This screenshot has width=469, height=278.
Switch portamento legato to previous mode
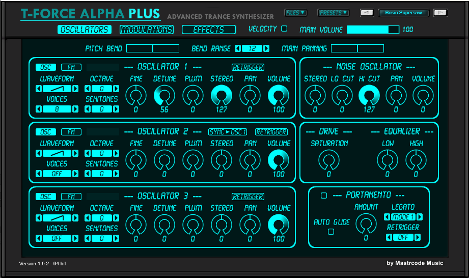387,217
